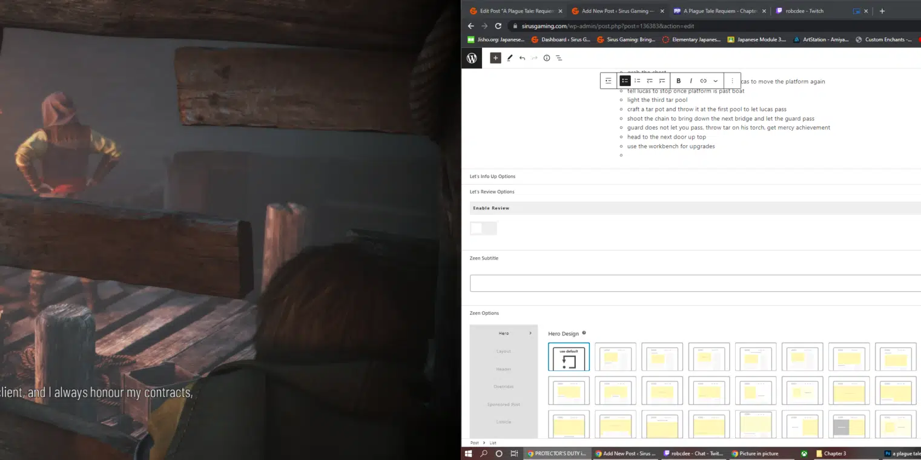Insert a link in the list
This screenshot has height=460, width=921.
pos(703,80)
